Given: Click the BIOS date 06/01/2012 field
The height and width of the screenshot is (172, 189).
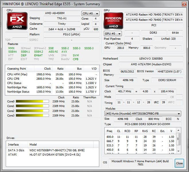Looking at the screenshot, I should click(x=127, y=71).
